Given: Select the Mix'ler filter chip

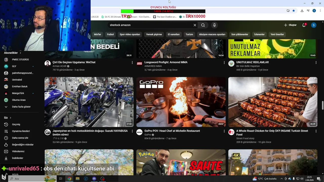Looking at the screenshot, I should (97, 34).
